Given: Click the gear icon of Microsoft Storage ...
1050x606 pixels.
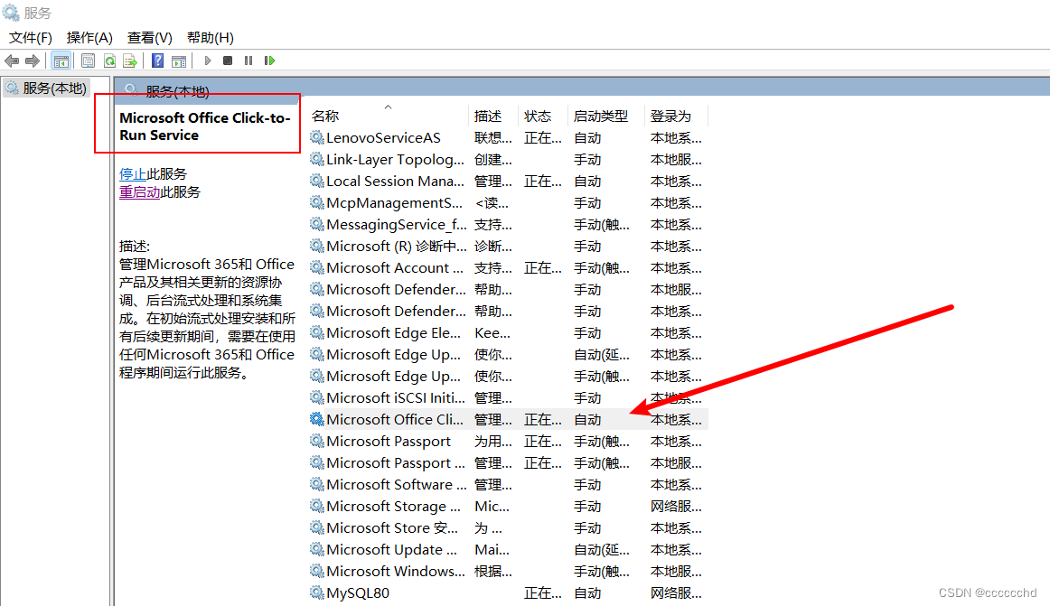Looking at the screenshot, I should click(317, 507).
